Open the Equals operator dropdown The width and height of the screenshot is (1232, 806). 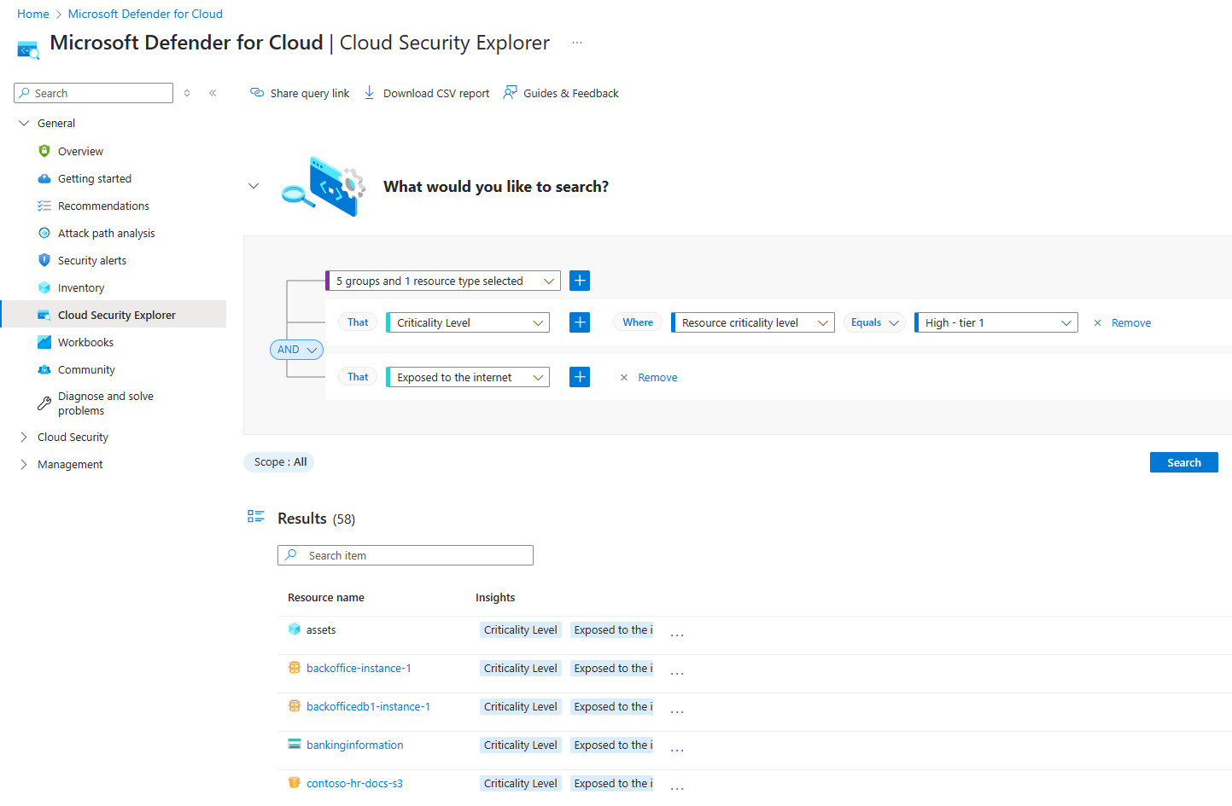click(874, 322)
